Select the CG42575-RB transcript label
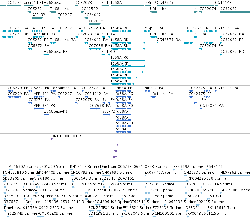Image resolution: width=250 pixels, height=218 pixels. click(x=199, y=28)
